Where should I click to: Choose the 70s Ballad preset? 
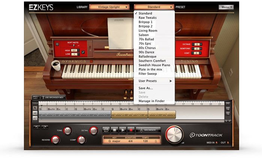[x=154, y=39]
